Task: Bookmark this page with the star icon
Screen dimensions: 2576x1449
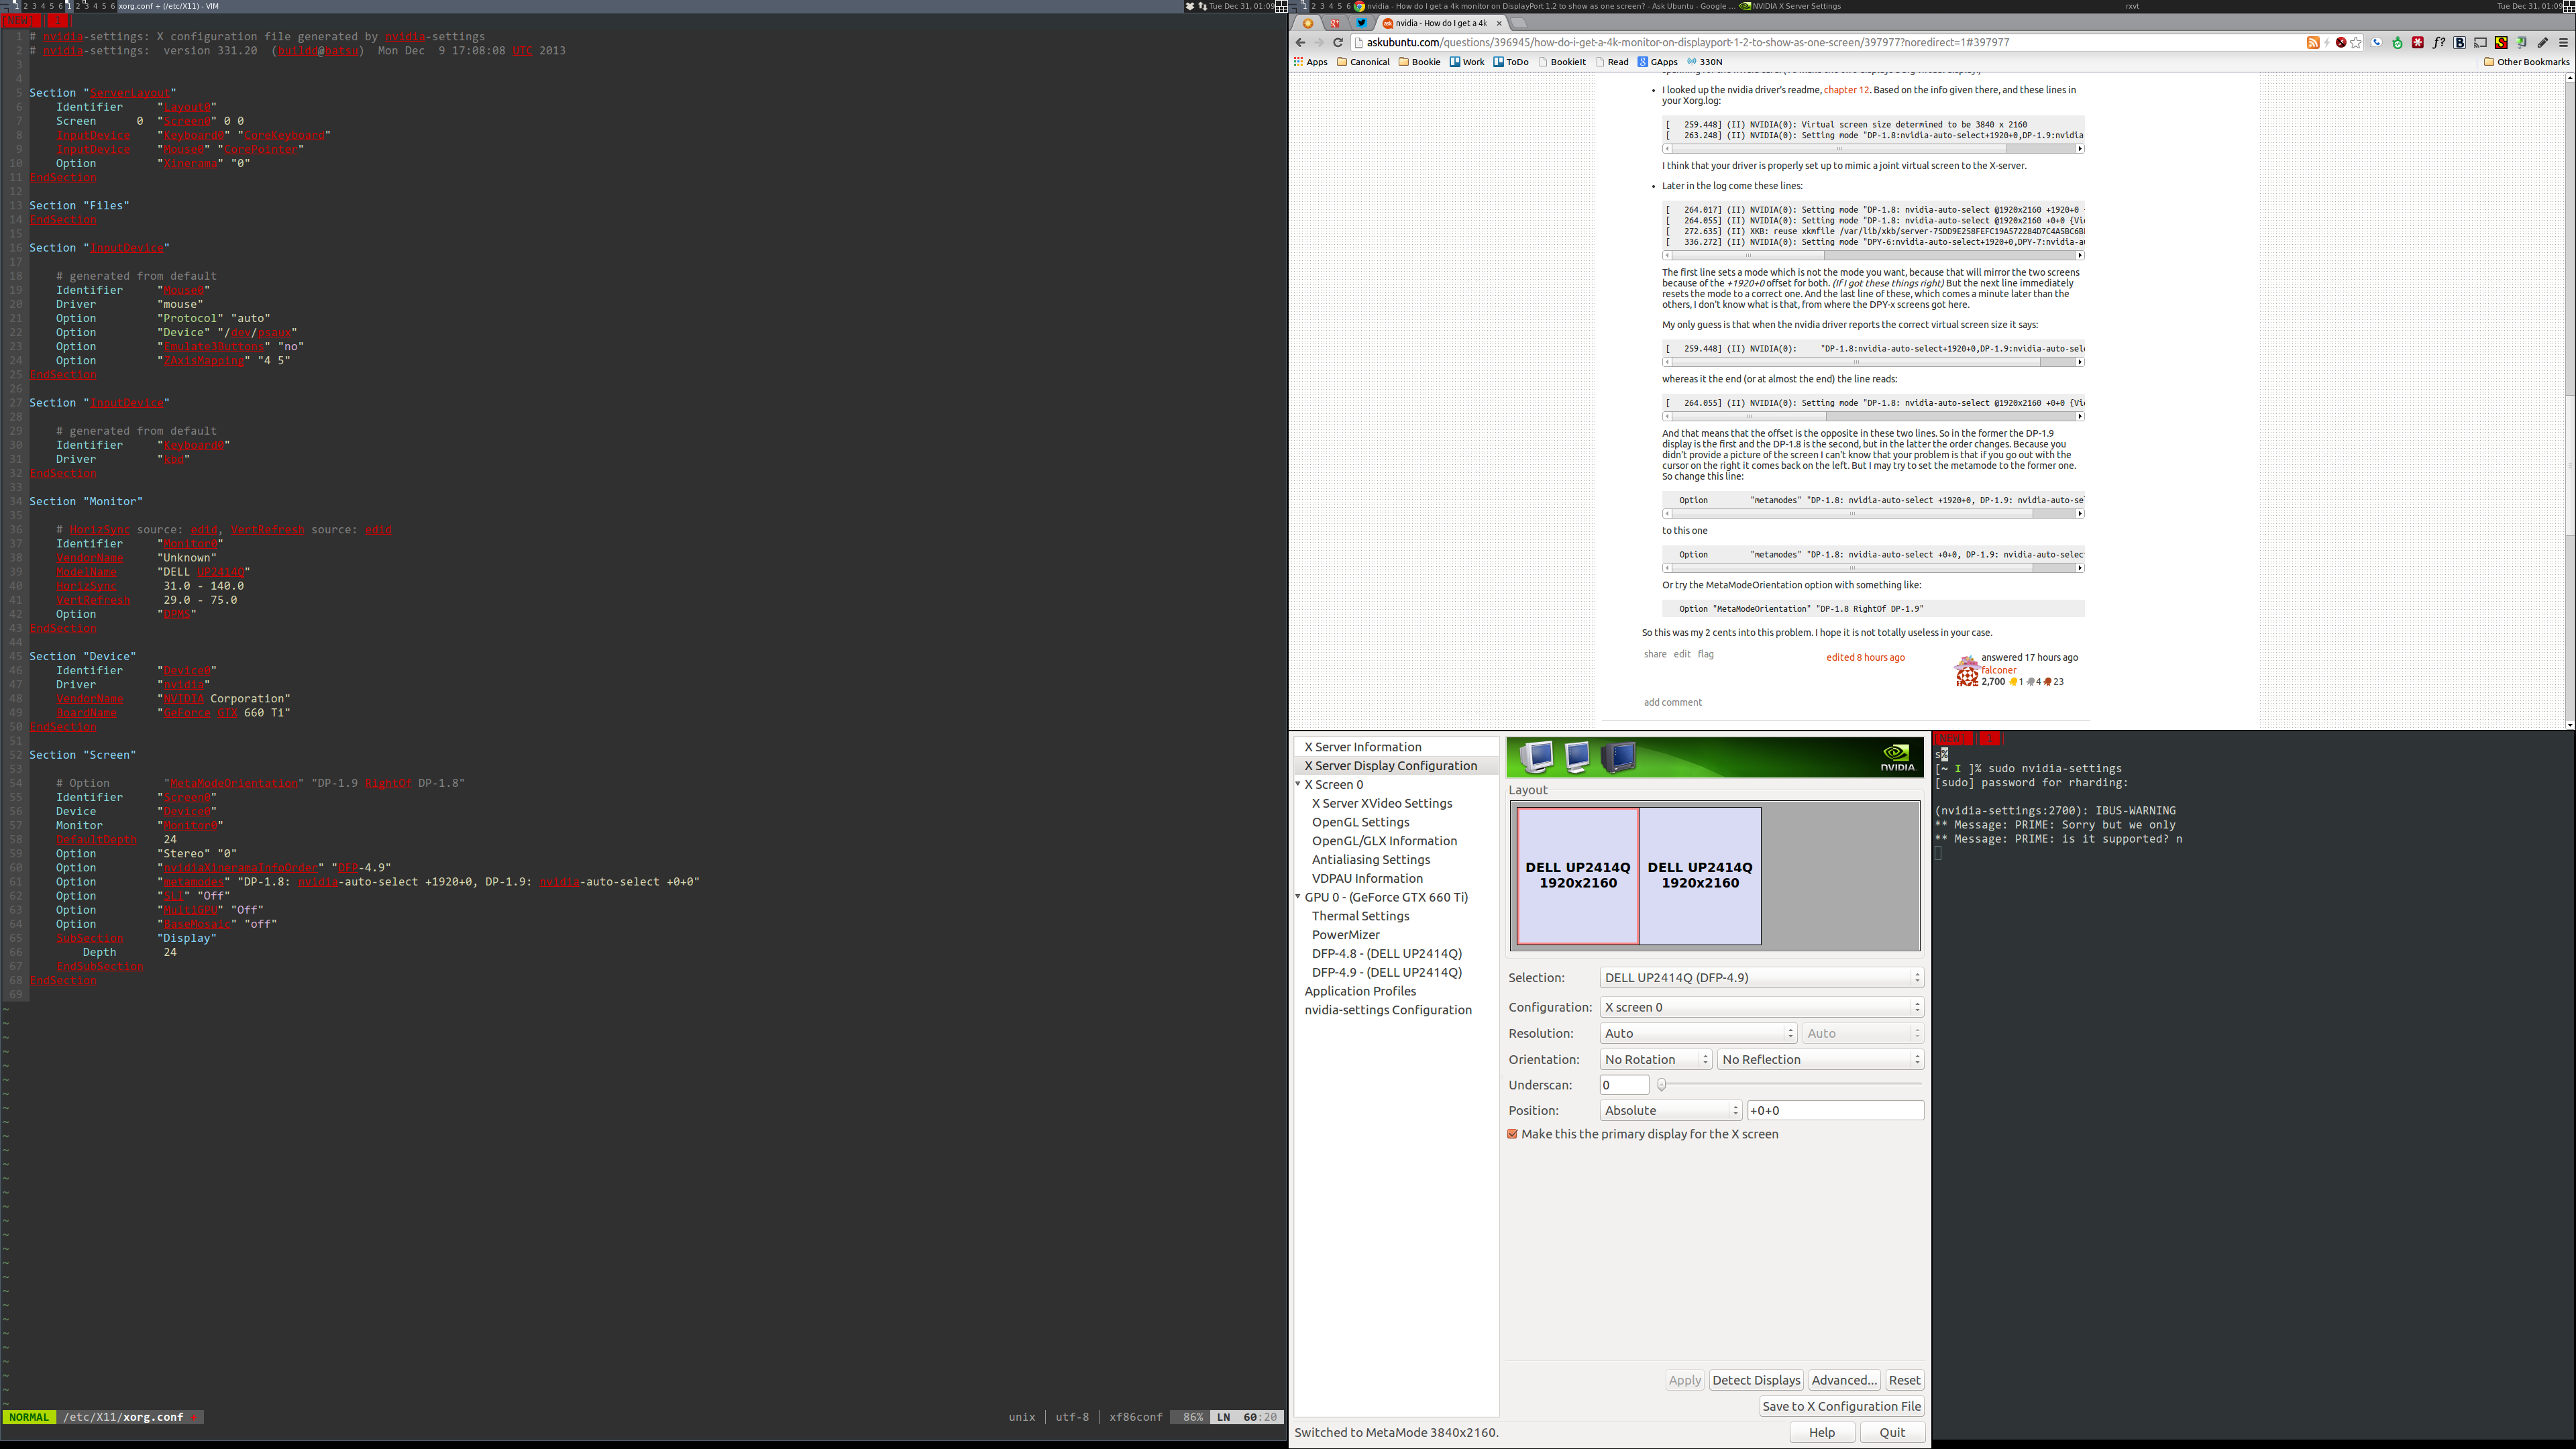Action: (x=2356, y=42)
